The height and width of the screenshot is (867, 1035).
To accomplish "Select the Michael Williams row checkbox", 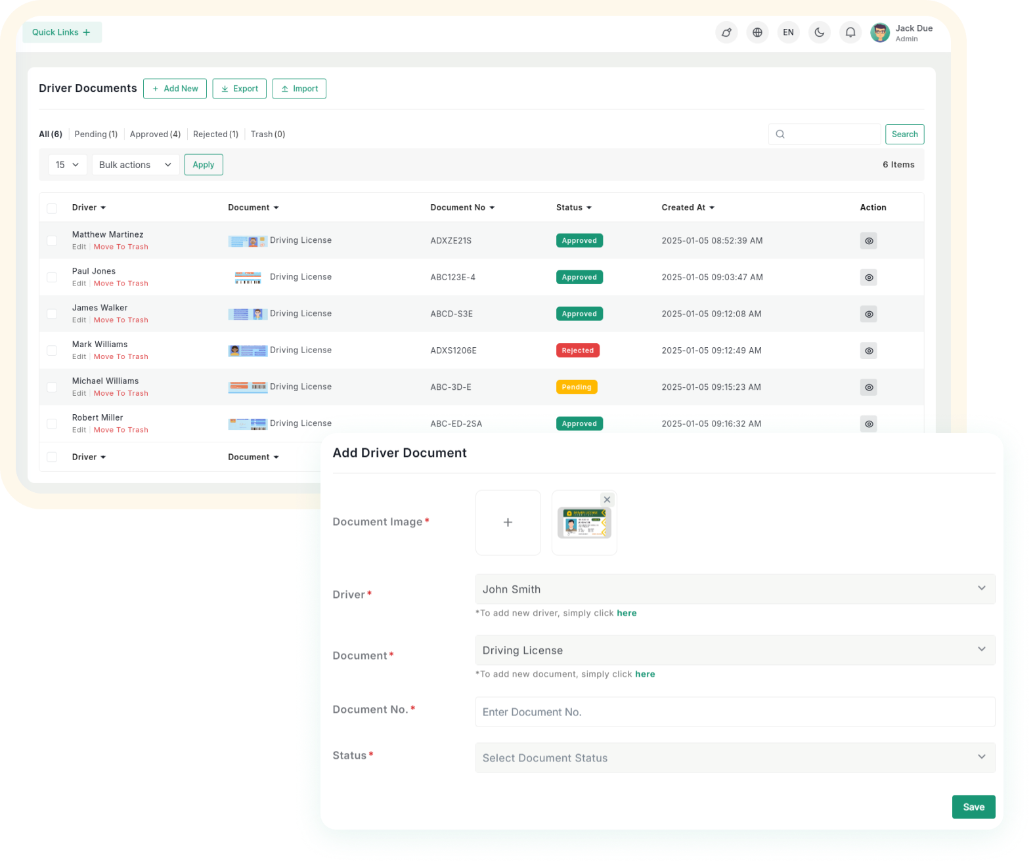I will [x=52, y=387].
